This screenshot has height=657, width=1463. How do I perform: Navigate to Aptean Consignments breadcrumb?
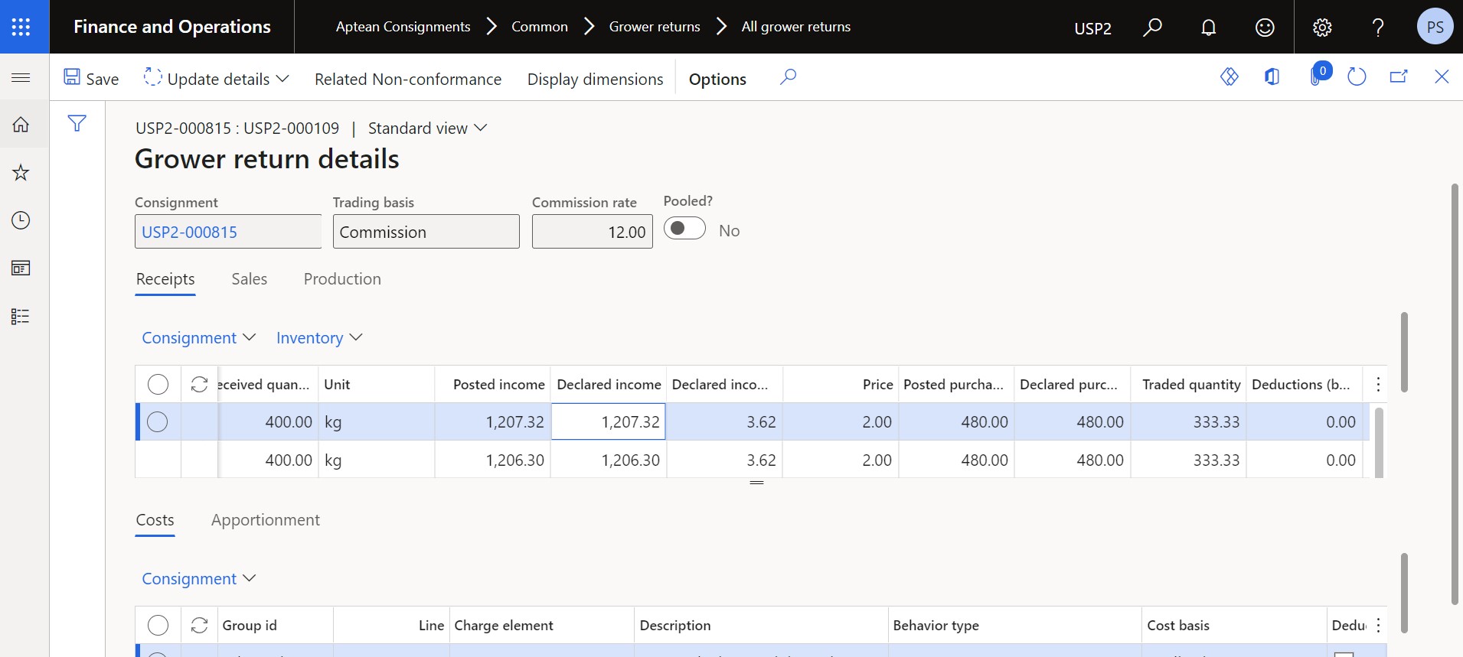tap(403, 27)
